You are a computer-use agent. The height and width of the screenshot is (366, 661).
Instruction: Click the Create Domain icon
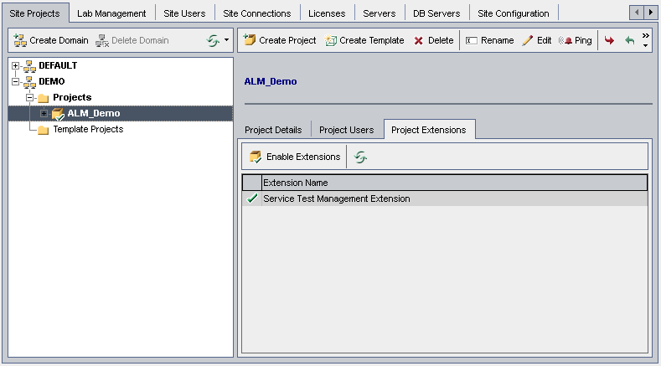coord(20,40)
